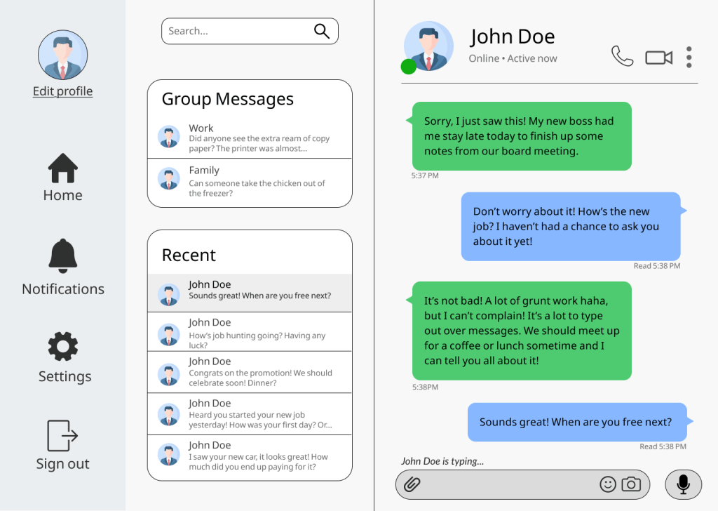
Task: Open the Family group conversation
Action: (x=250, y=181)
